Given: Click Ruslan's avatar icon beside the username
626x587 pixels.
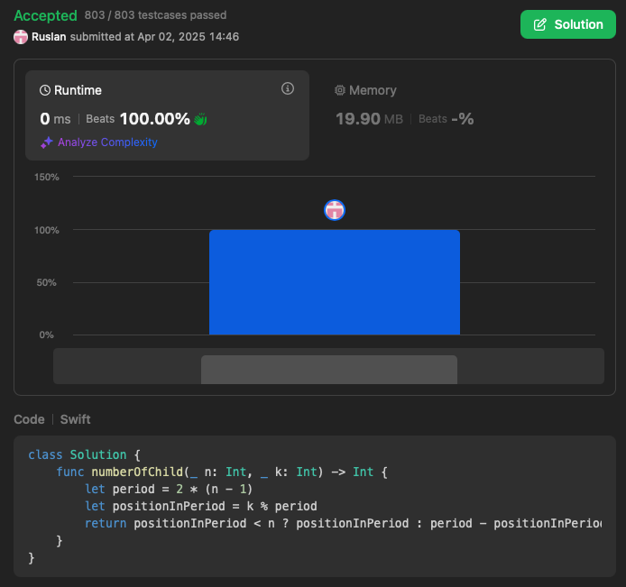Looking at the screenshot, I should pos(21,37).
